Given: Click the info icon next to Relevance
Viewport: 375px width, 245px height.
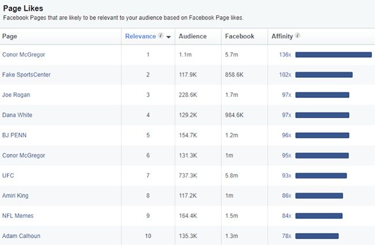Looking at the screenshot, I should 161,36.
